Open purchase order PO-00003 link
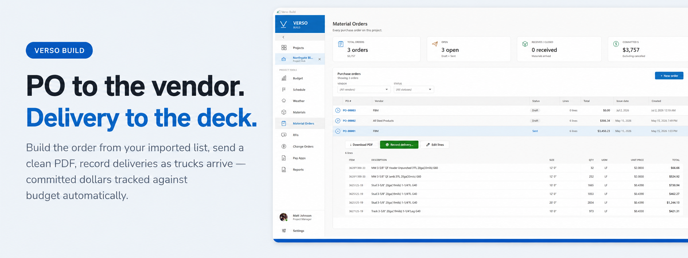The image size is (688, 258). (349, 110)
